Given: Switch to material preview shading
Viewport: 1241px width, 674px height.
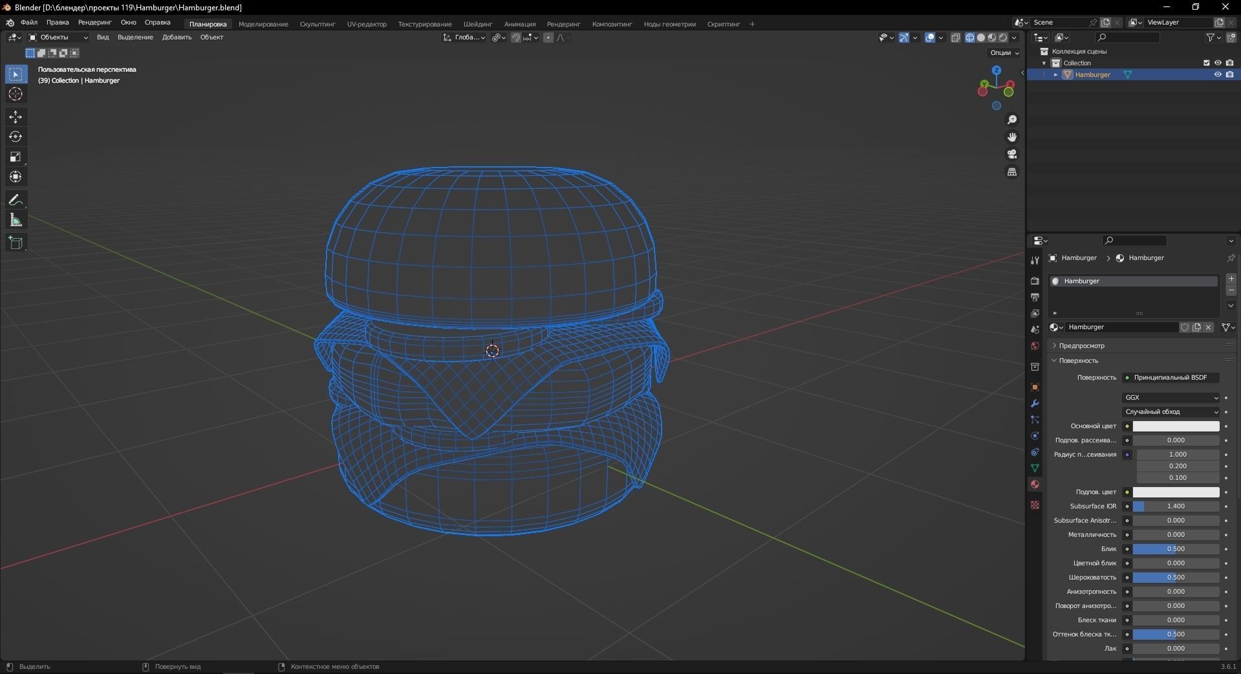Looking at the screenshot, I should pos(992,38).
